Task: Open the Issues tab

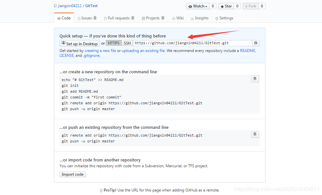Action: [x=87, y=18]
